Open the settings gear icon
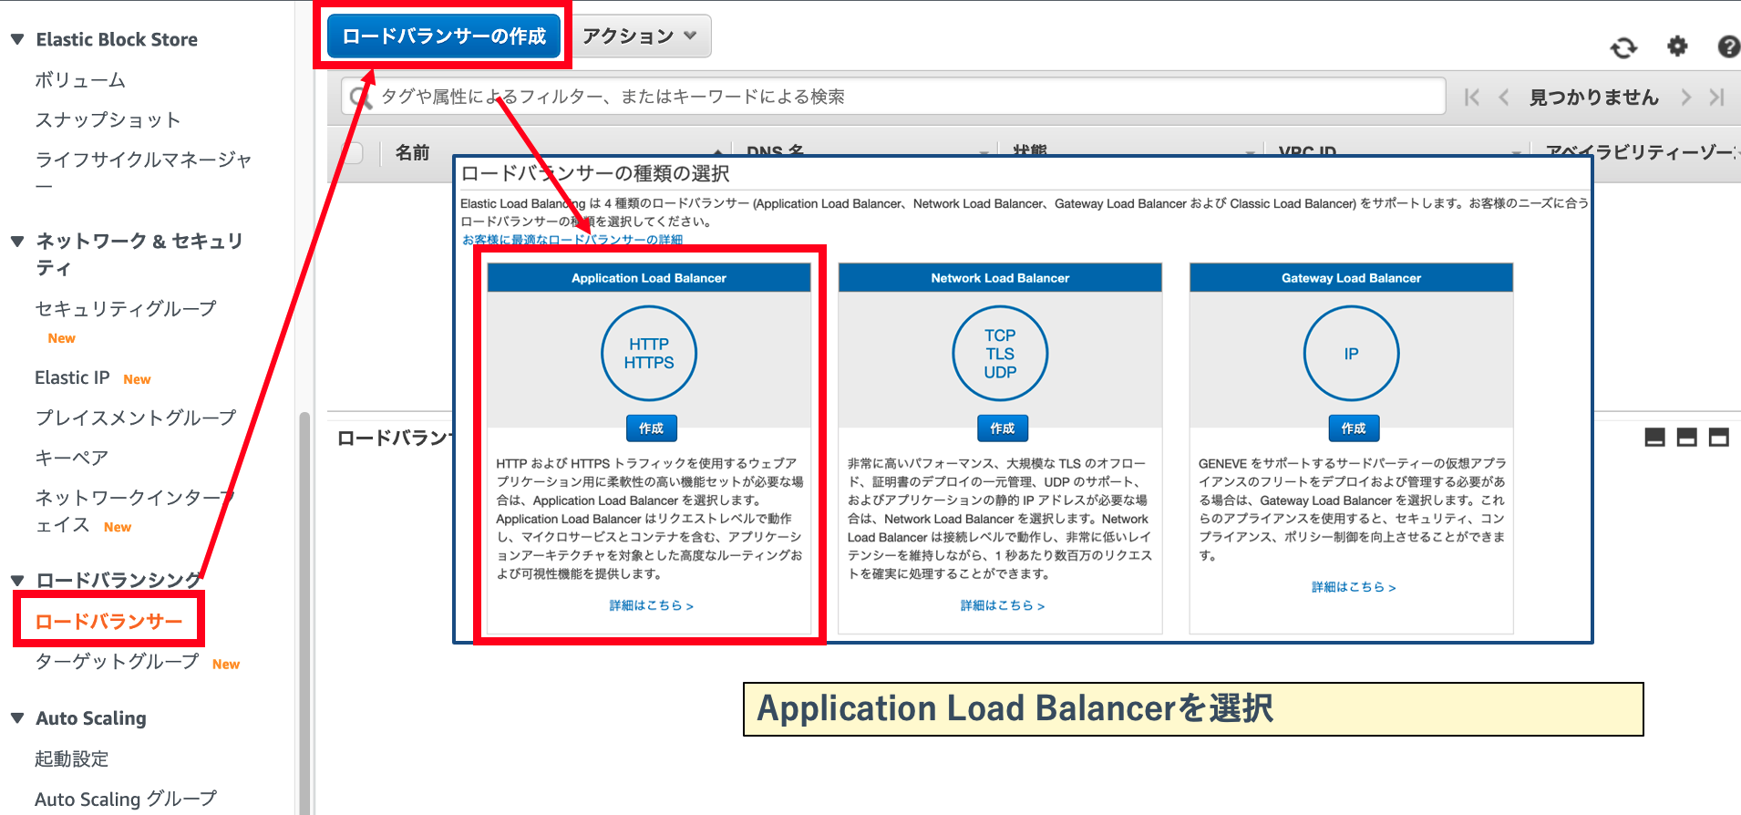 [x=1677, y=46]
